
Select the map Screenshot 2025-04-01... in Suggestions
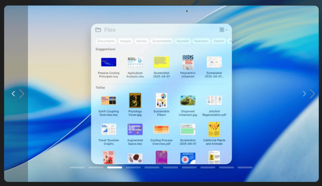214,62
